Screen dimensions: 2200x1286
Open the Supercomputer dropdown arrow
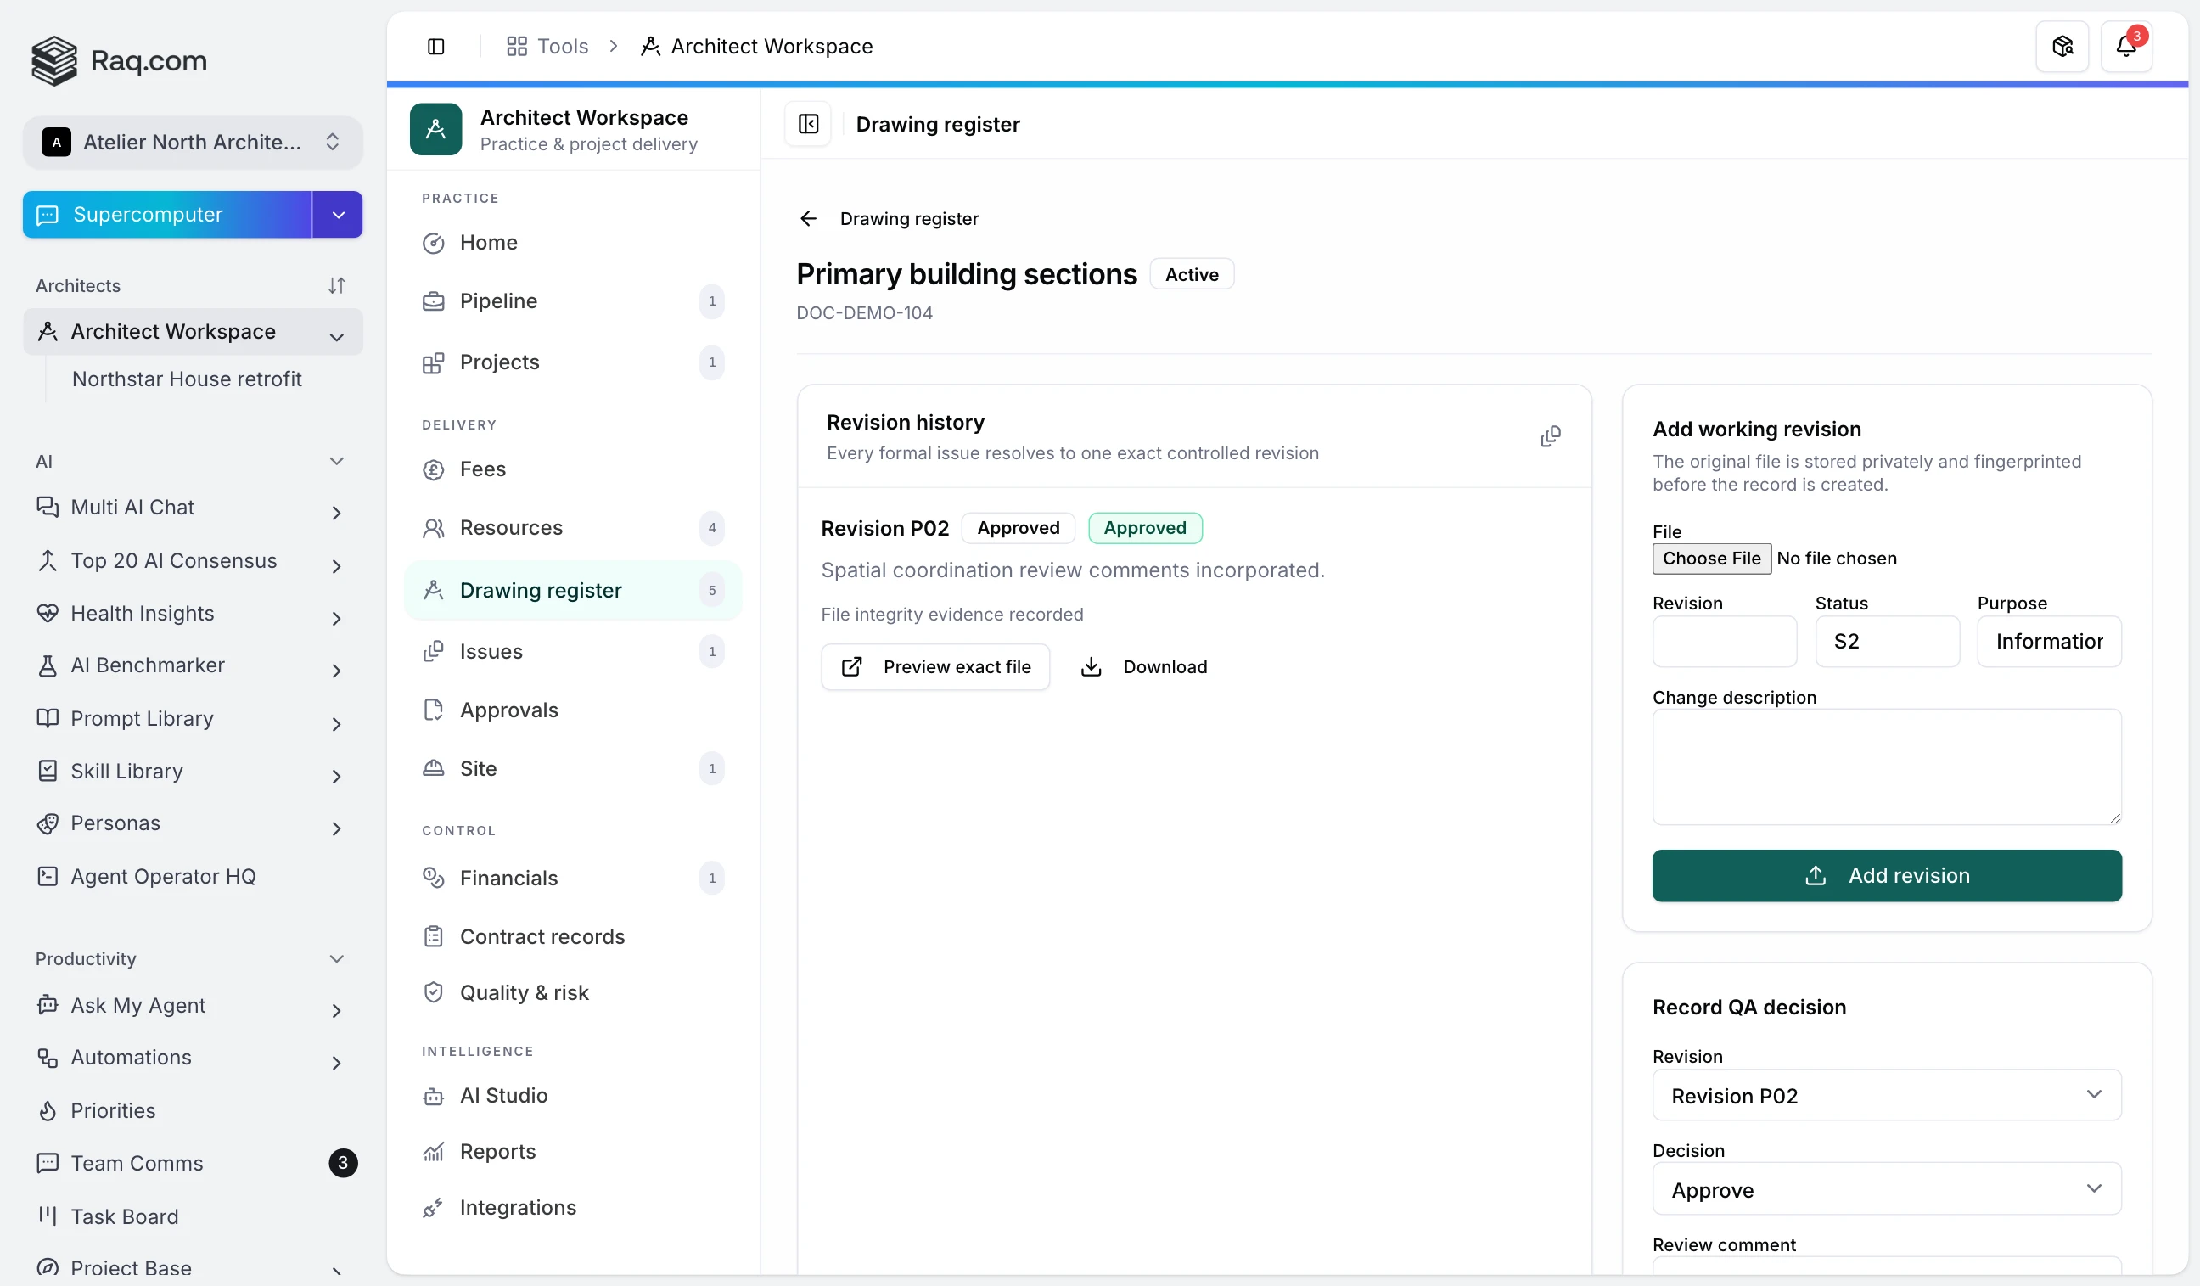point(338,215)
